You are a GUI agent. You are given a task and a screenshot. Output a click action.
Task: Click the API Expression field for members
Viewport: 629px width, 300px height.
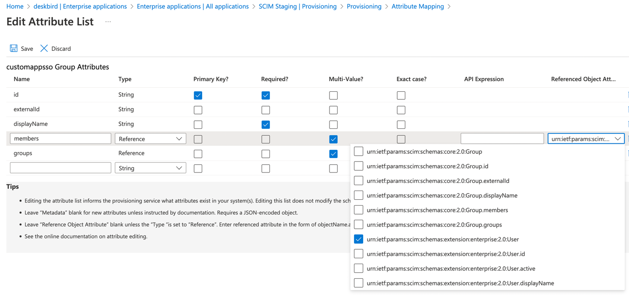tap(502, 138)
